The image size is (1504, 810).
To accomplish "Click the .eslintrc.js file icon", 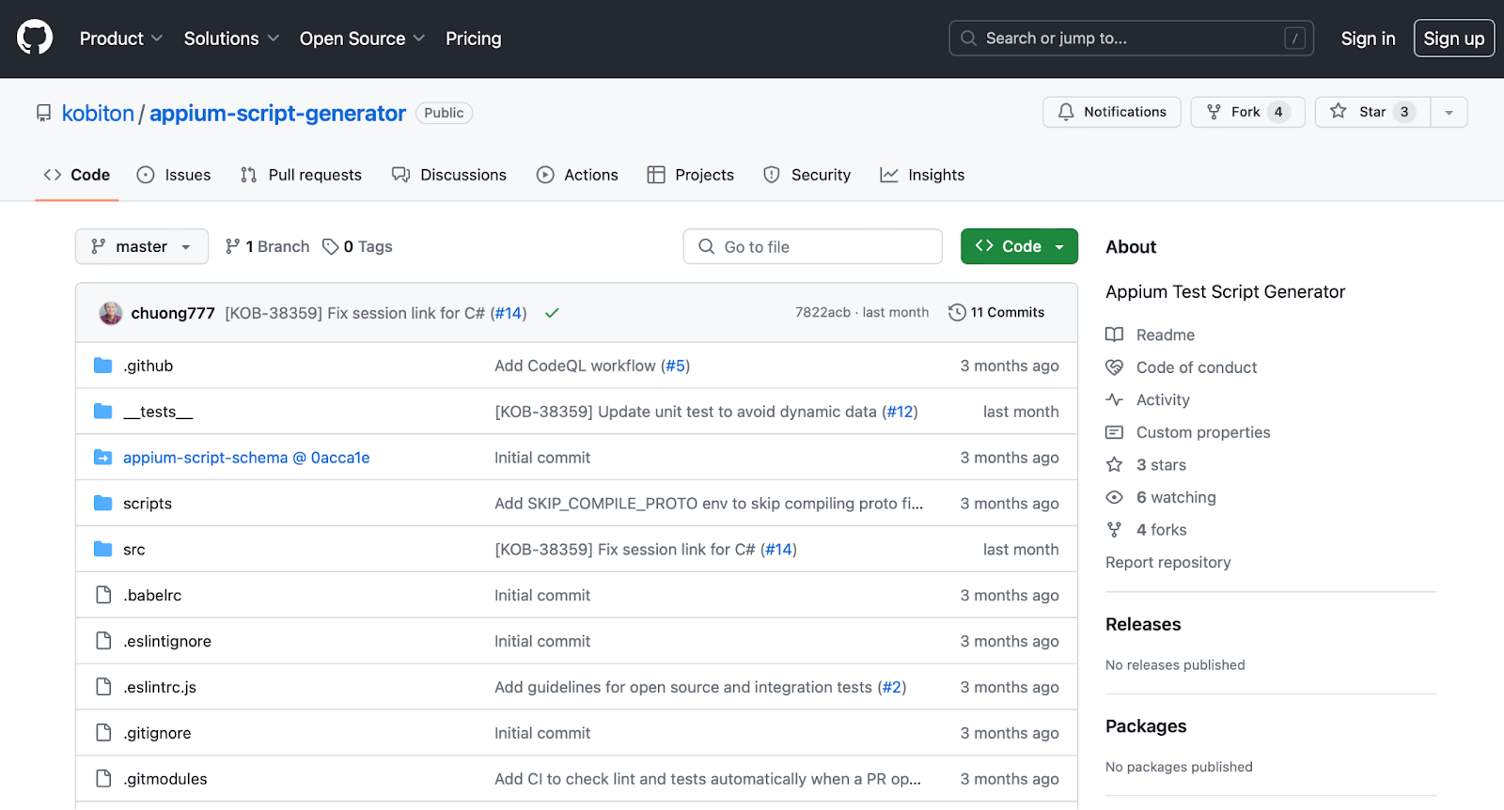I will click(x=103, y=687).
